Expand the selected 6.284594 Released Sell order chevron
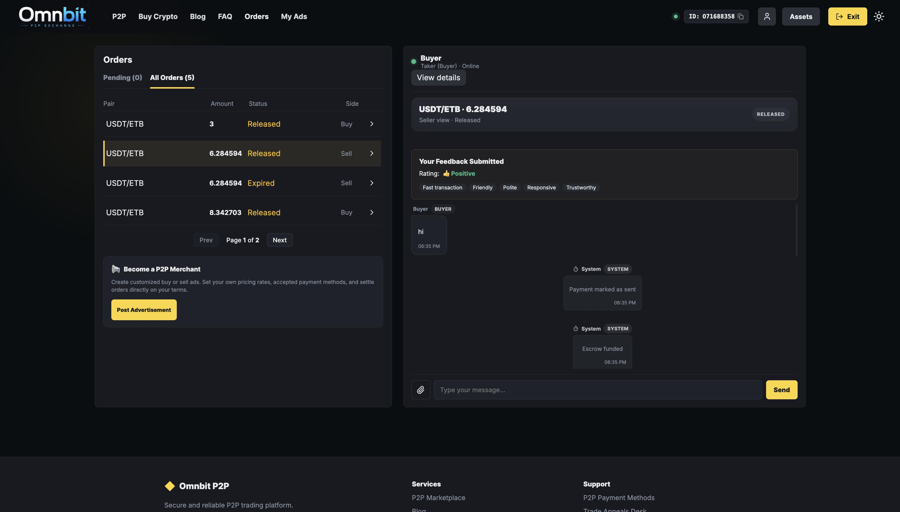The height and width of the screenshot is (512, 900). (x=371, y=153)
